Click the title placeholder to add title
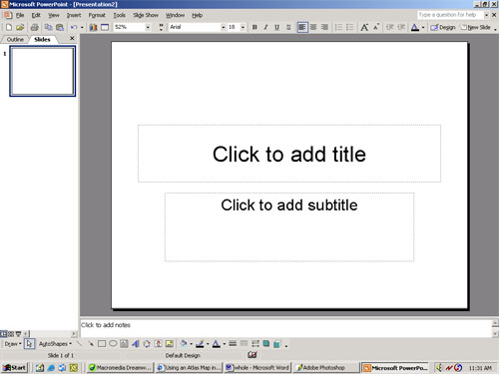The height and width of the screenshot is (374, 499). tap(289, 154)
